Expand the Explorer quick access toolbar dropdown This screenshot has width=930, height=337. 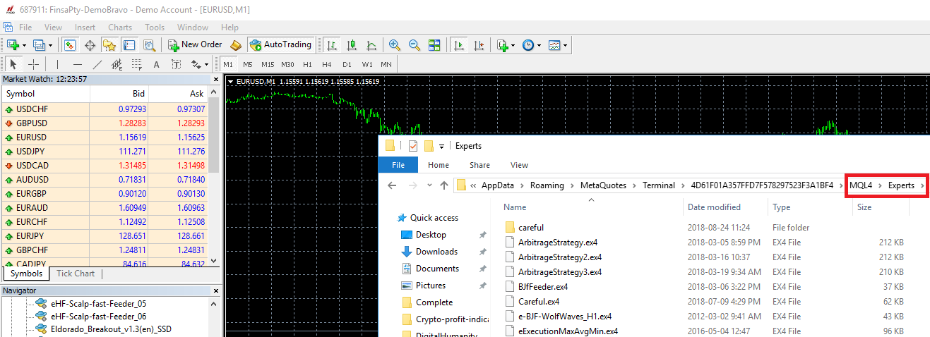(x=441, y=146)
